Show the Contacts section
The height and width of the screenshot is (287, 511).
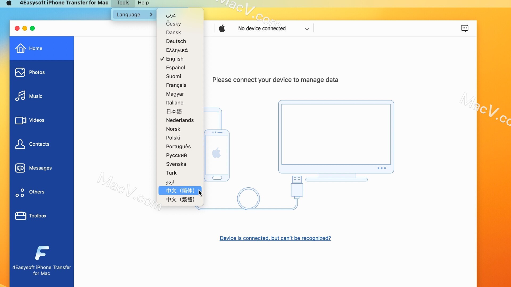point(42,144)
